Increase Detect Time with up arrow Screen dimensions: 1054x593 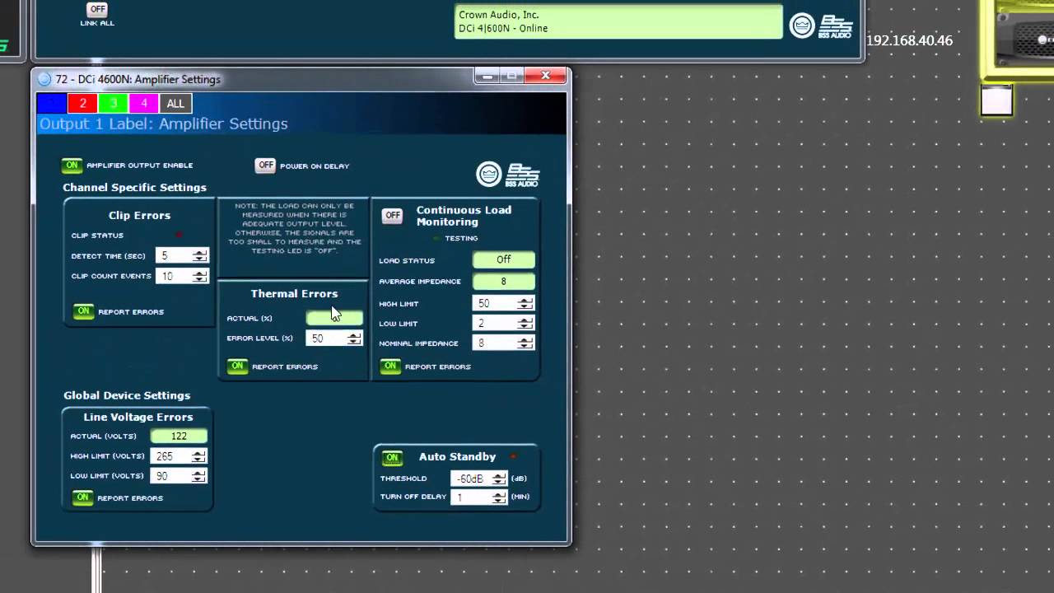point(200,253)
